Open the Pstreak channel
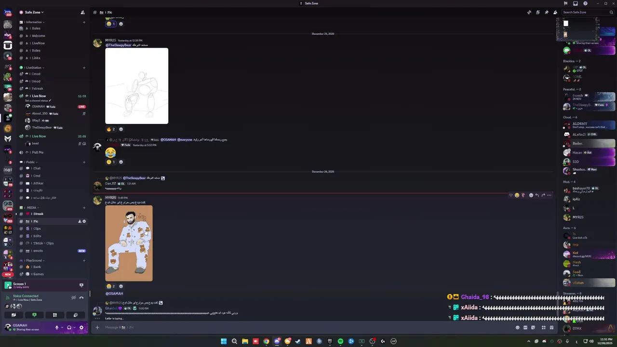The height and width of the screenshot is (347, 617). [x=53, y=89]
